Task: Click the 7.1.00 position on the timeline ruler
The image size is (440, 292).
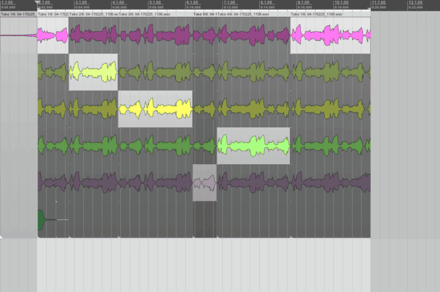Action: (229, 3)
